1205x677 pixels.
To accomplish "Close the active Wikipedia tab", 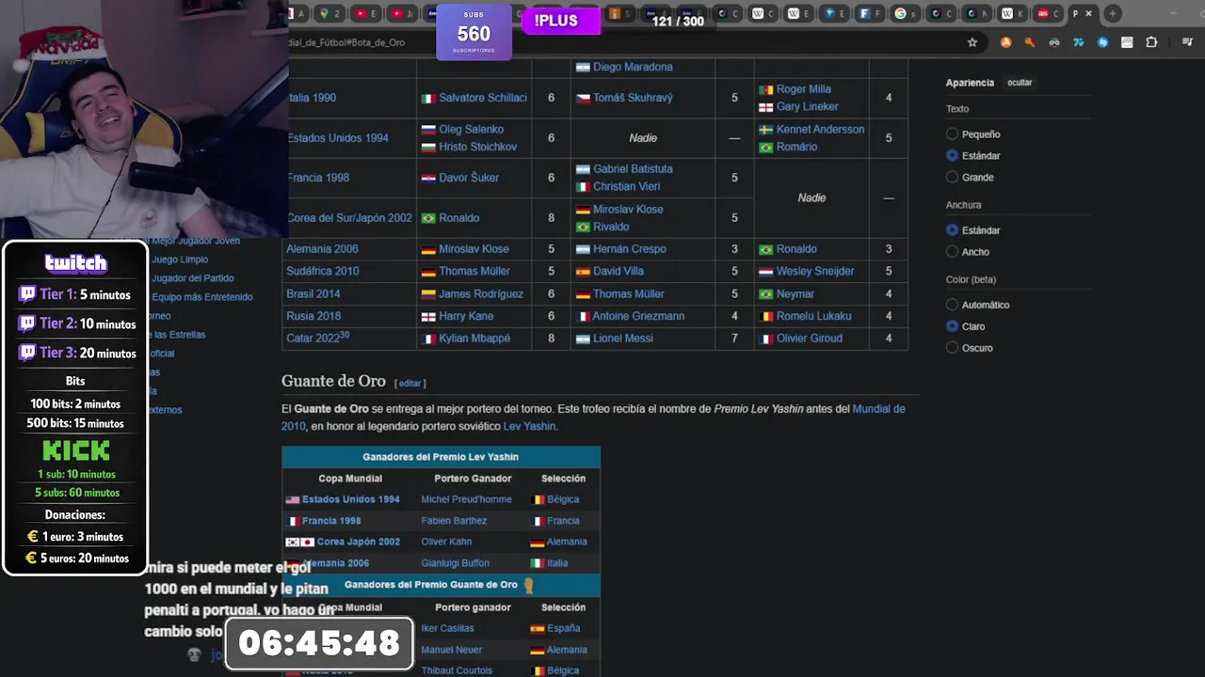I will click(x=1089, y=14).
